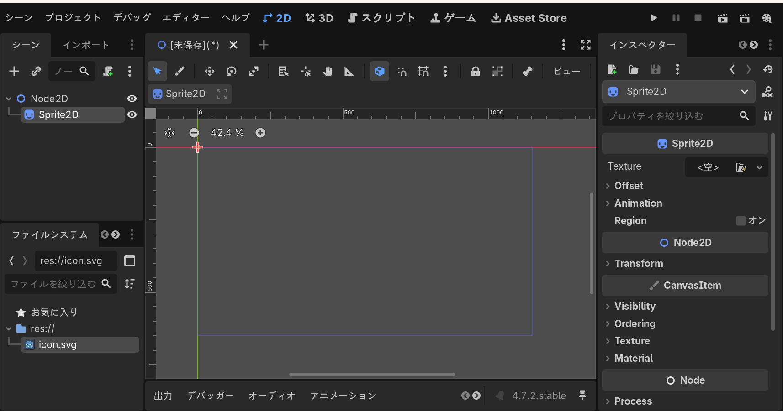Viewport: 783px width, 411px height.
Task: Open the Sprite2D documentation
Action: tap(768, 92)
